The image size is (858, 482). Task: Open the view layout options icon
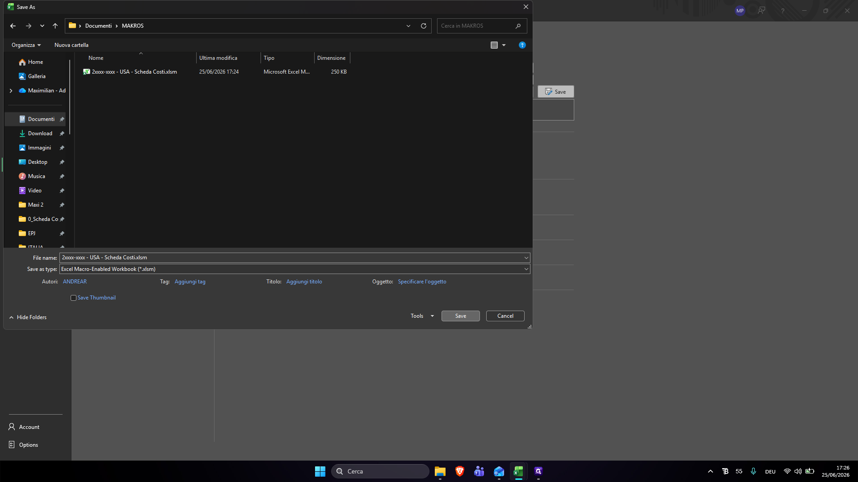pos(494,45)
